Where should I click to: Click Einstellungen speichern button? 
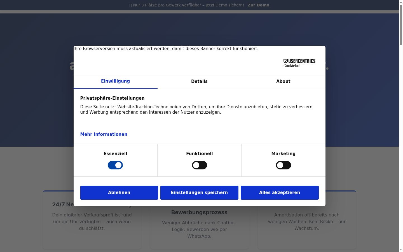tap(199, 193)
